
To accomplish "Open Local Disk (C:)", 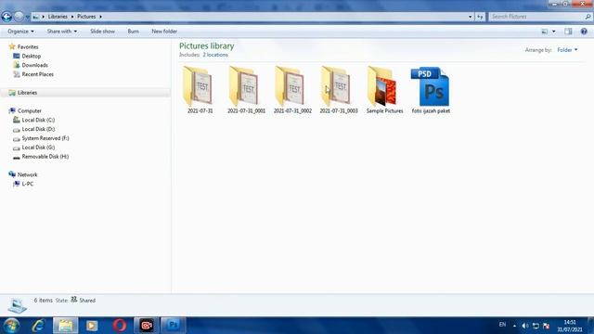I will pos(38,120).
